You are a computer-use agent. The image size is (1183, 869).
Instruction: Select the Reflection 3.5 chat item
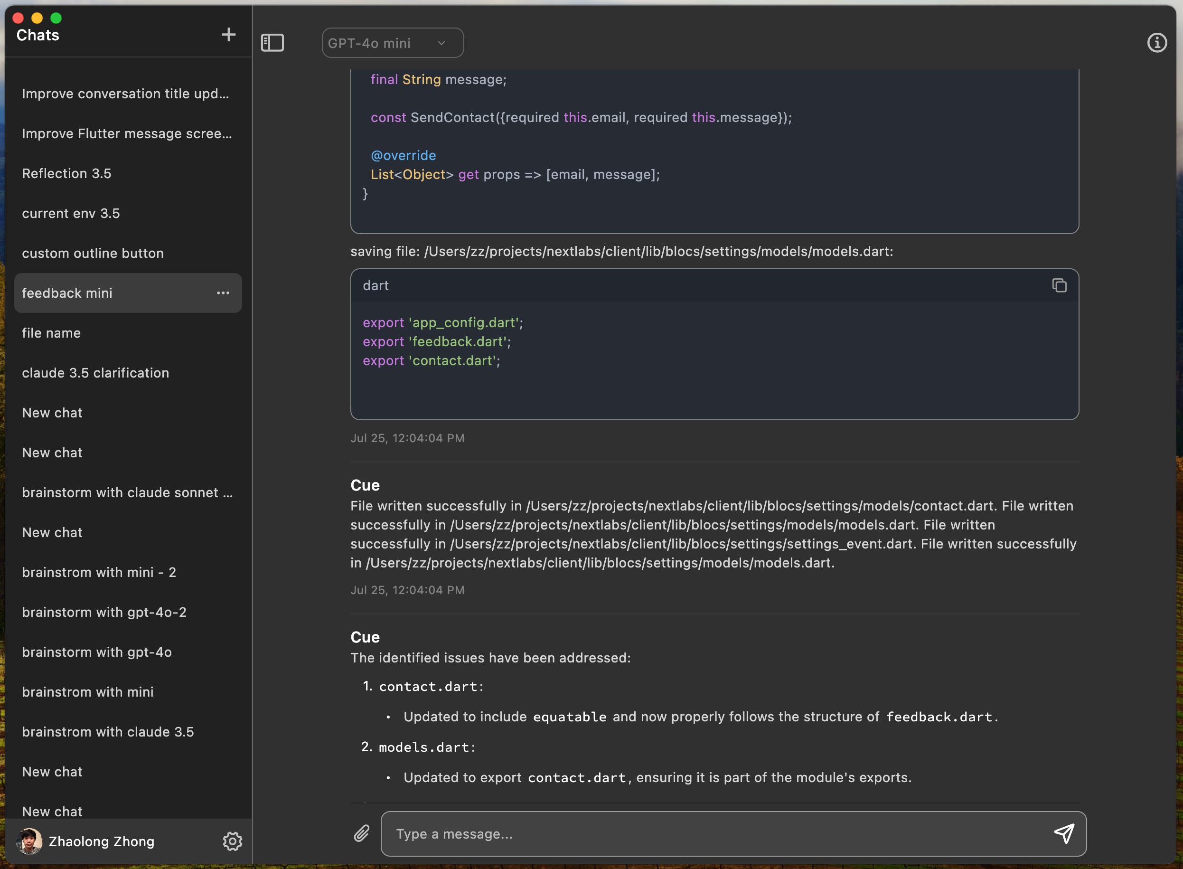[x=65, y=172]
